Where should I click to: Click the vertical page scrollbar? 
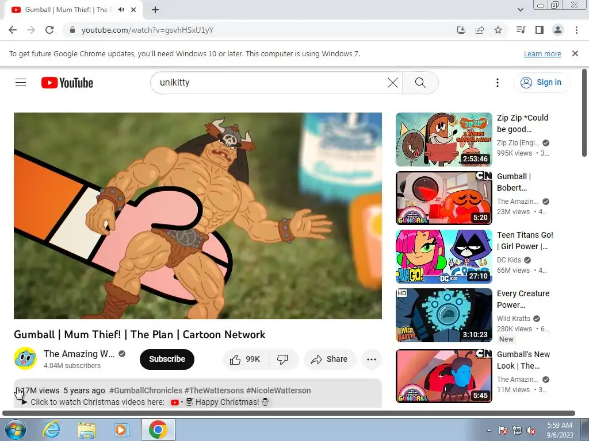584,113
